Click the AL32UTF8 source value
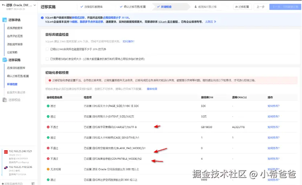The image size is (302, 185). point(238,127)
